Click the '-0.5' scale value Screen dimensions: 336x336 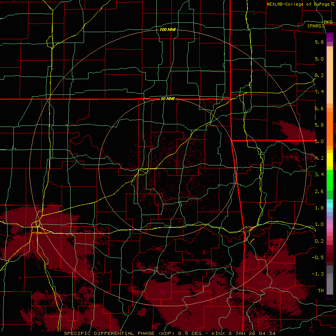pos(318,258)
